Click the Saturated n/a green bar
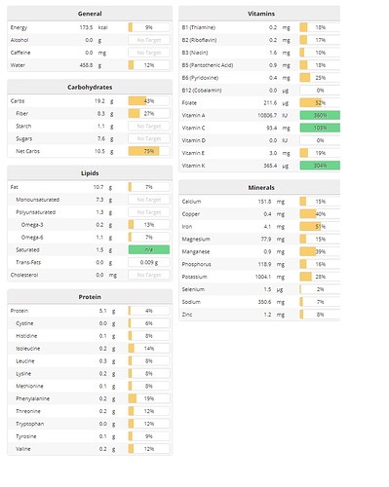The height and width of the screenshot is (487, 389). click(149, 249)
